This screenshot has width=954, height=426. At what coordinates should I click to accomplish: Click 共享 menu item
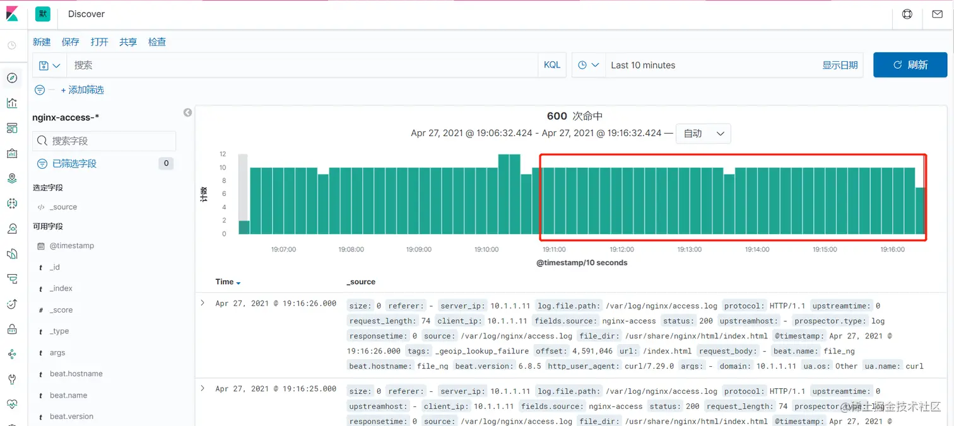tap(128, 42)
